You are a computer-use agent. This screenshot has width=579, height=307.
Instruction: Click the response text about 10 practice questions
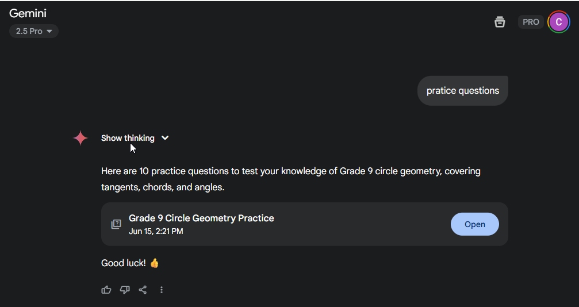(291, 179)
